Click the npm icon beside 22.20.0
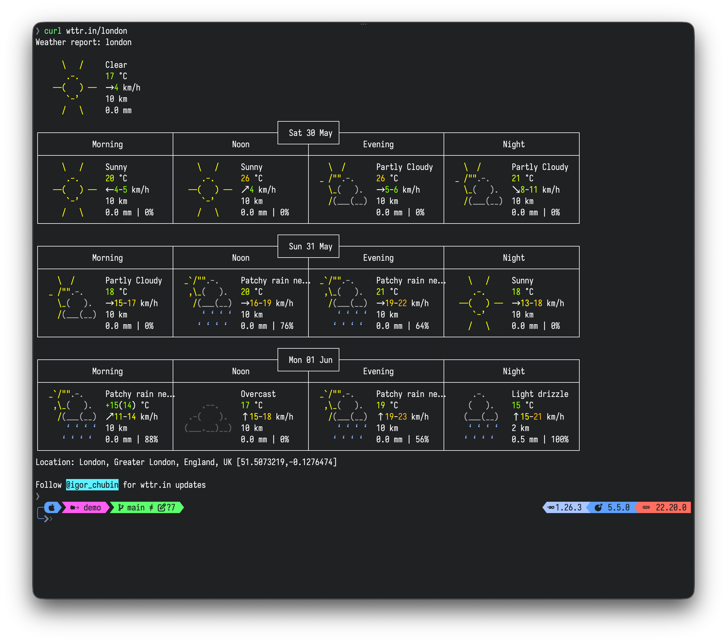Screen dimensions: 727x642 [x=646, y=507]
